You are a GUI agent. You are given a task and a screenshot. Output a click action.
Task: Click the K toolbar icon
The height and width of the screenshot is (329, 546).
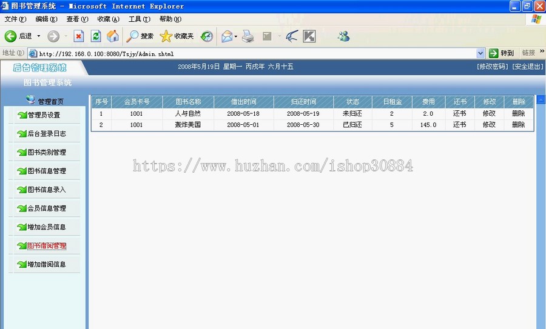click(309, 36)
